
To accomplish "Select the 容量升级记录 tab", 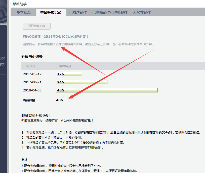I will [x=51, y=13].
